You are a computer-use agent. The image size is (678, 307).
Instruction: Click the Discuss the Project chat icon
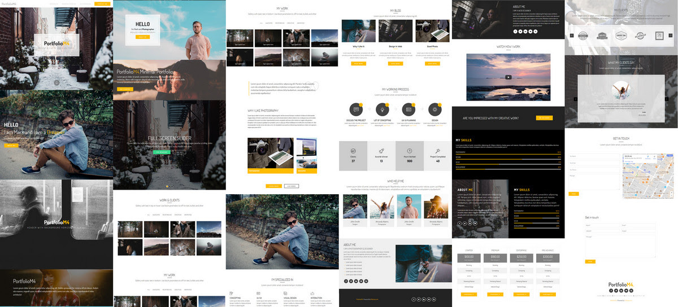click(357, 109)
